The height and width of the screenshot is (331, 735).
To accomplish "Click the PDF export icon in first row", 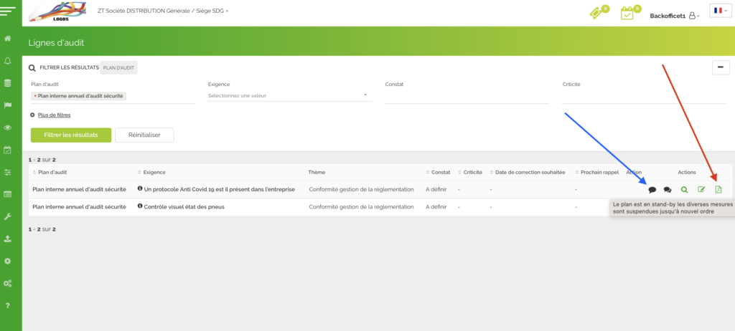I will coord(718,190).
